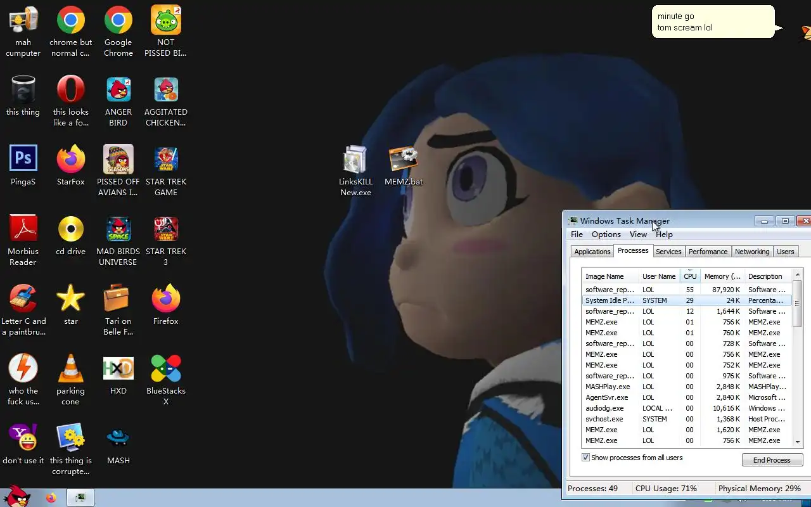Select 'parking cone' VLC icon

(x=71, y=380)
